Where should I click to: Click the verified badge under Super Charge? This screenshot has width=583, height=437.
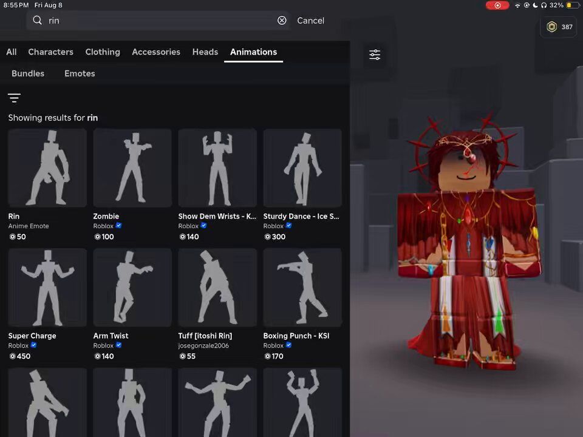tap(33, 345)
